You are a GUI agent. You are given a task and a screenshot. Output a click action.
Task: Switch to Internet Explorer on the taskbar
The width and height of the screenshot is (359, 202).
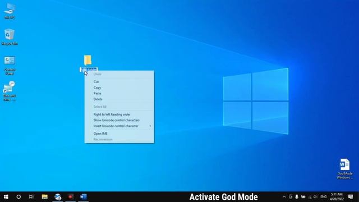click(58, 197)
